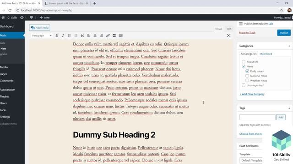The height and width of the screenshot is (164, 293).
Task: Focus the tags input field
Action: (x=257, y=118)
